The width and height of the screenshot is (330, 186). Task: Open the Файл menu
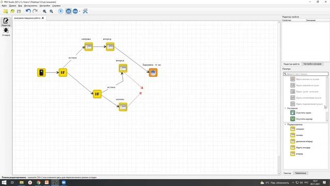[x=4, y=6]
